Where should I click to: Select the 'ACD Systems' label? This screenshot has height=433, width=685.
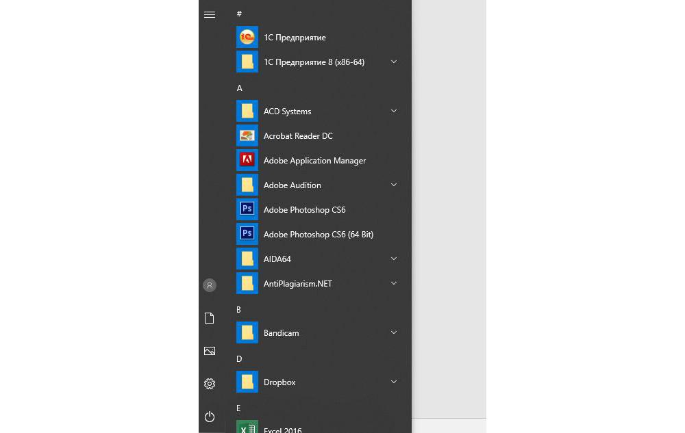coord(288,111)
